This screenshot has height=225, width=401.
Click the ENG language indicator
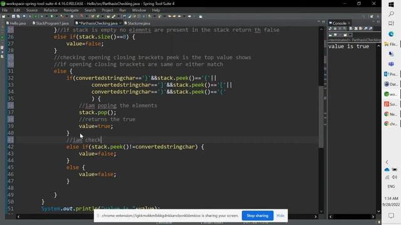click(x=391, y=186)
